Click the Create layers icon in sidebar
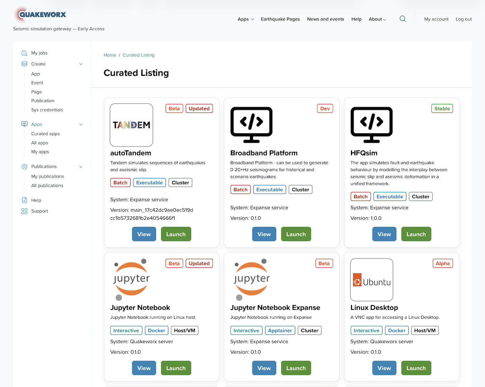This screenshot has width=485, height=387. (x=24, y=64)
